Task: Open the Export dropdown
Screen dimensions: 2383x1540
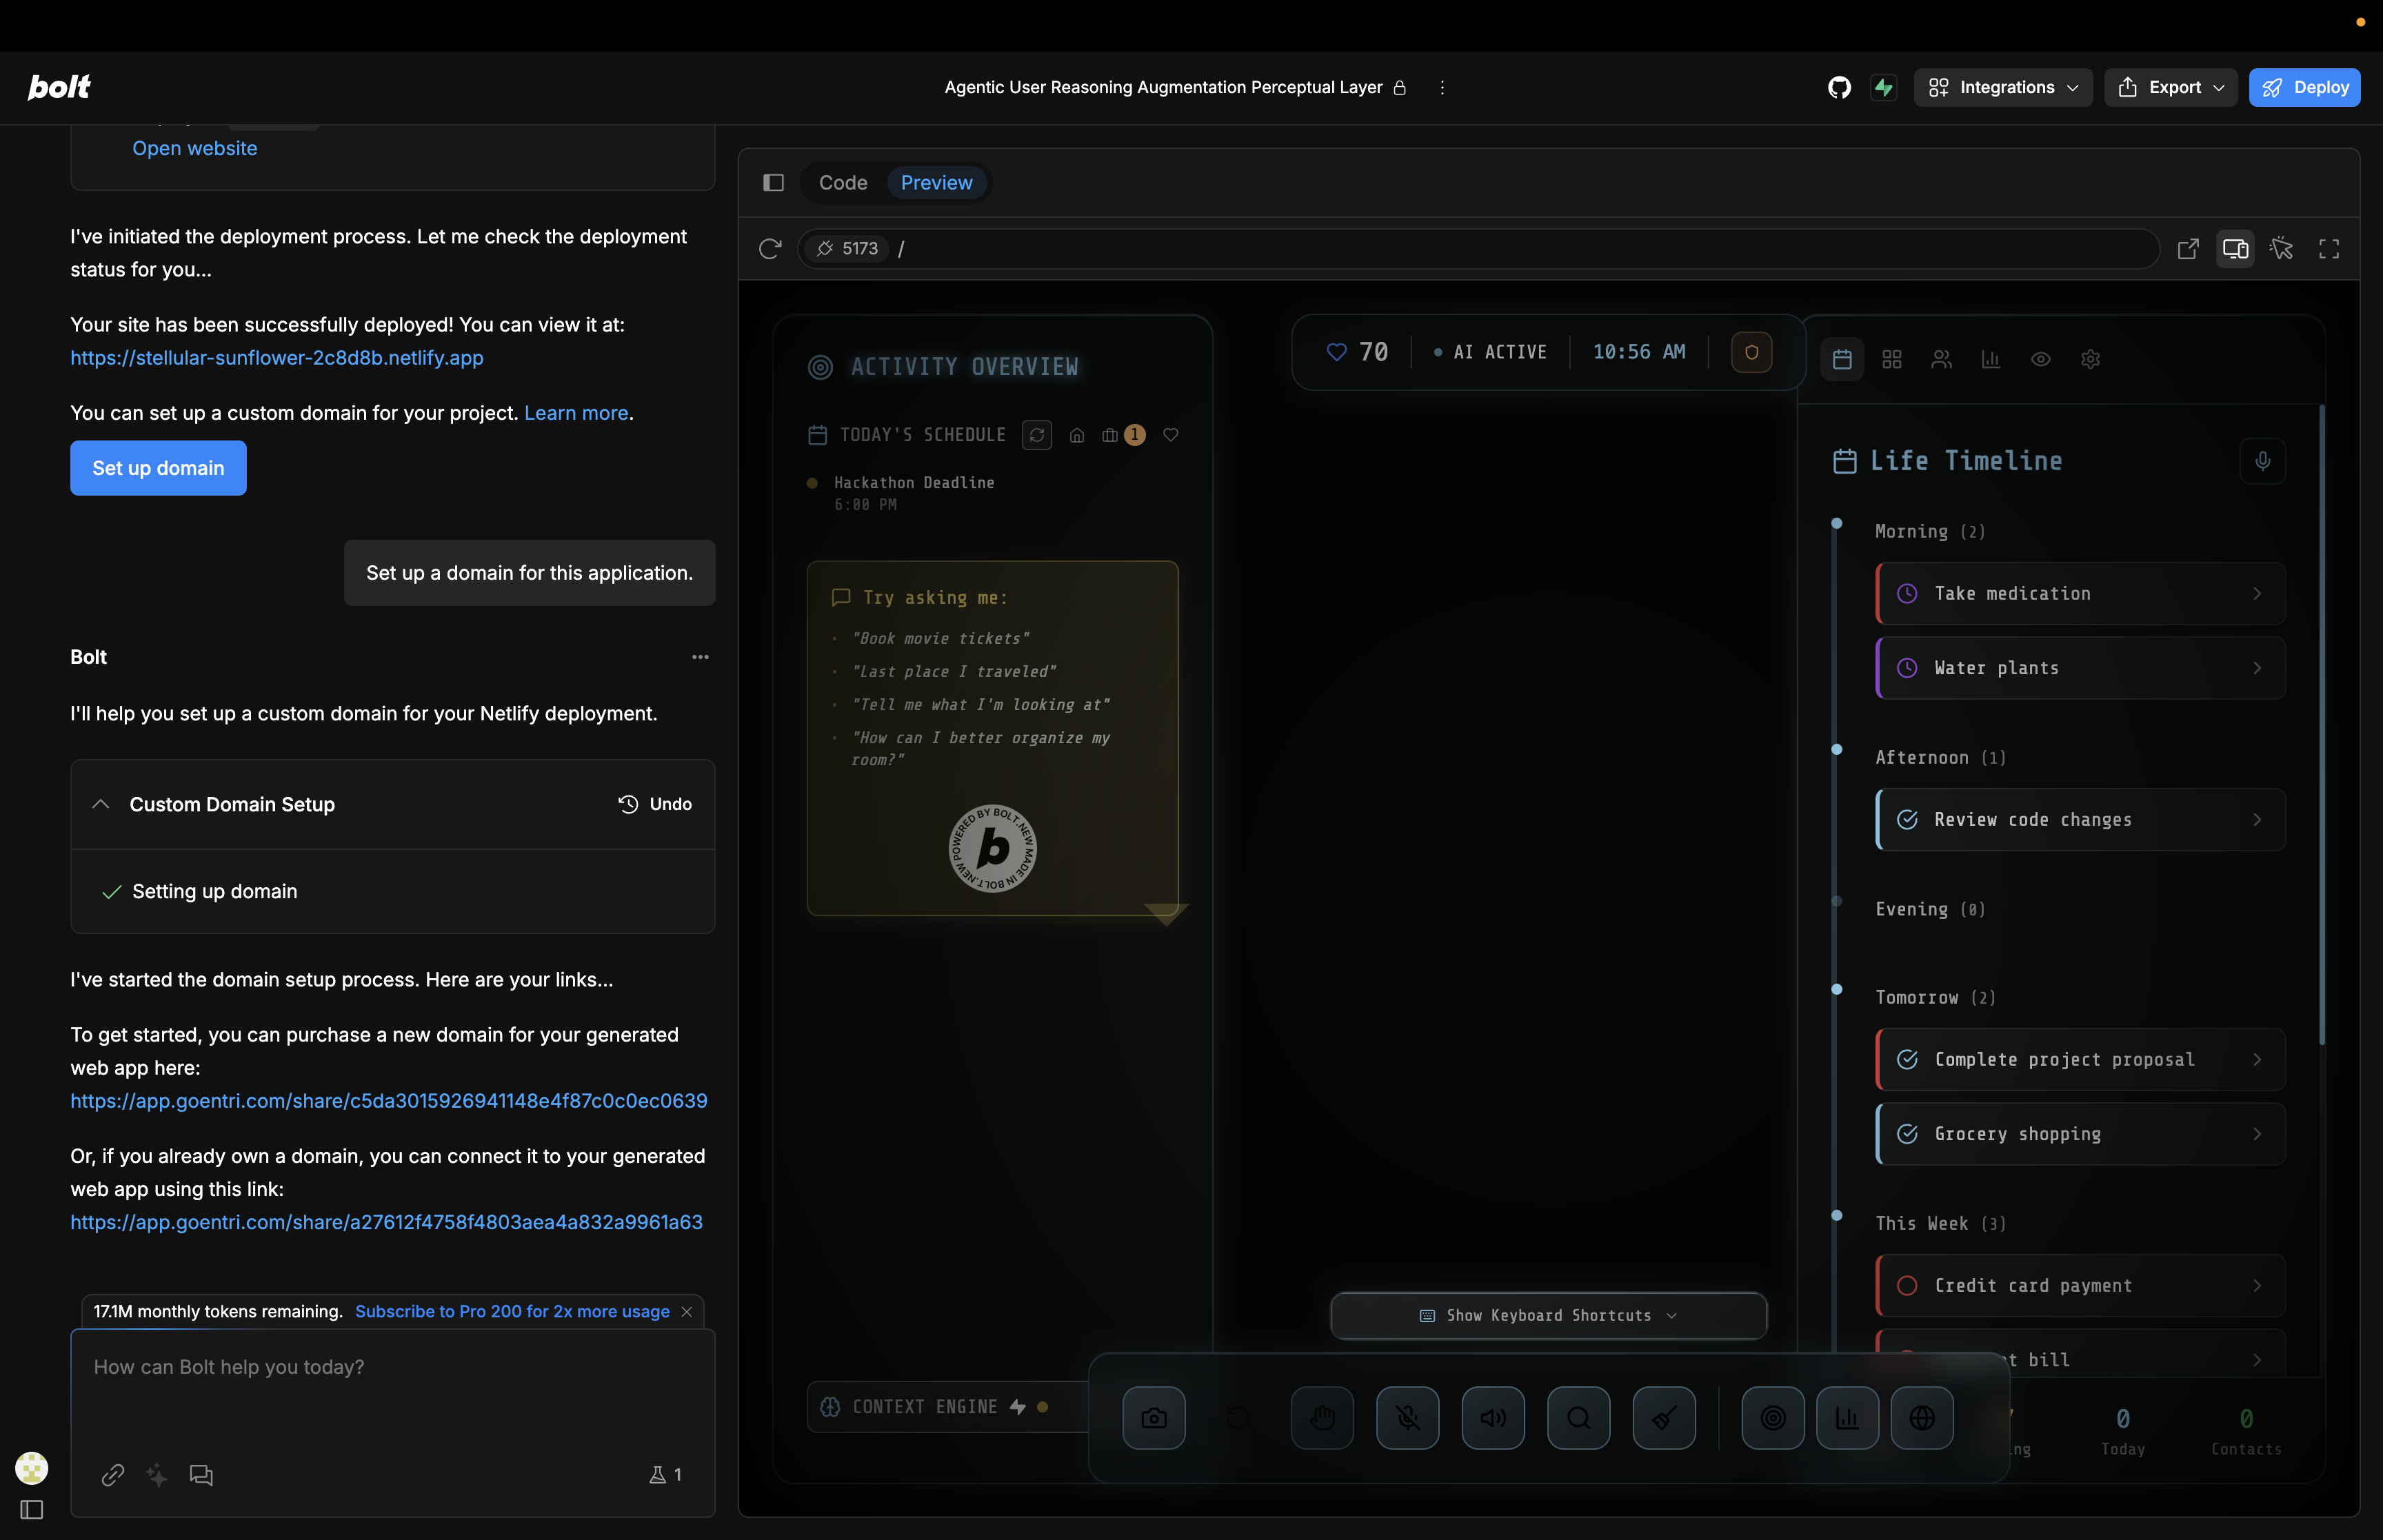Action: click(2170, 87)
